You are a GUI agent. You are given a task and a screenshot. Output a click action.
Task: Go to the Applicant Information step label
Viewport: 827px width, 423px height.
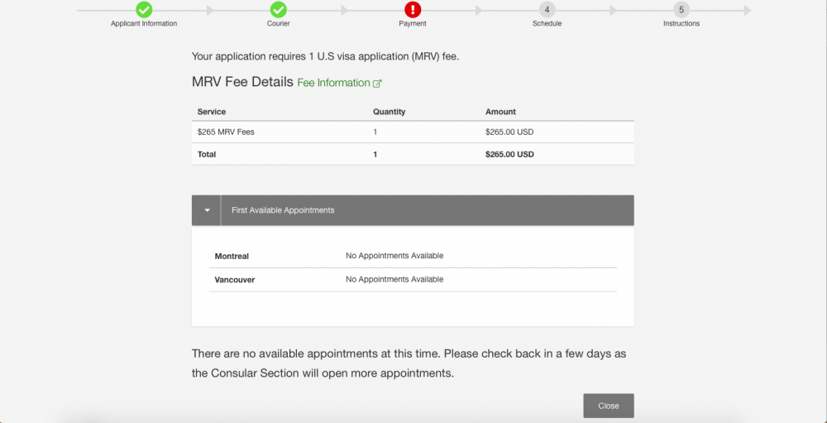point(144,24)
